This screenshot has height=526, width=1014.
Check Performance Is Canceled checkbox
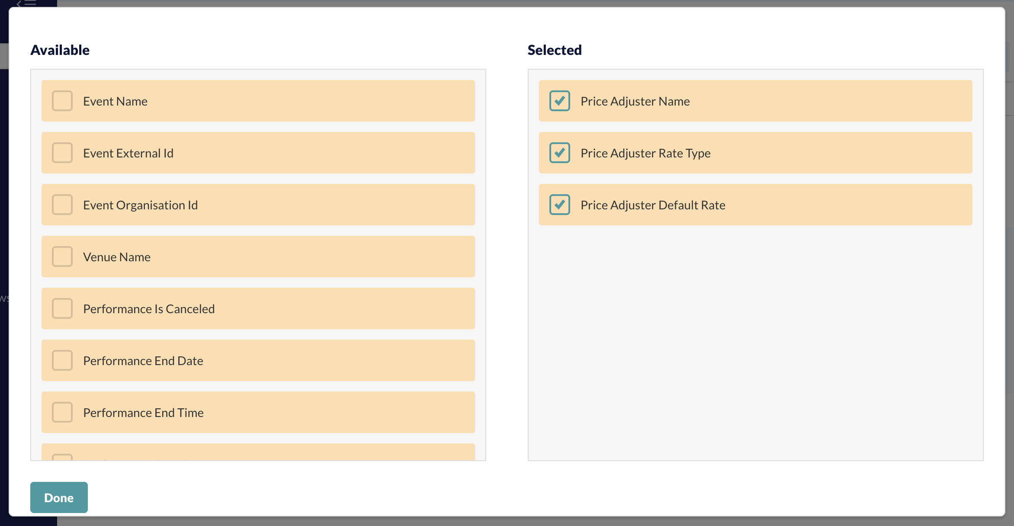pyautogui.click(x=62, y=308)
